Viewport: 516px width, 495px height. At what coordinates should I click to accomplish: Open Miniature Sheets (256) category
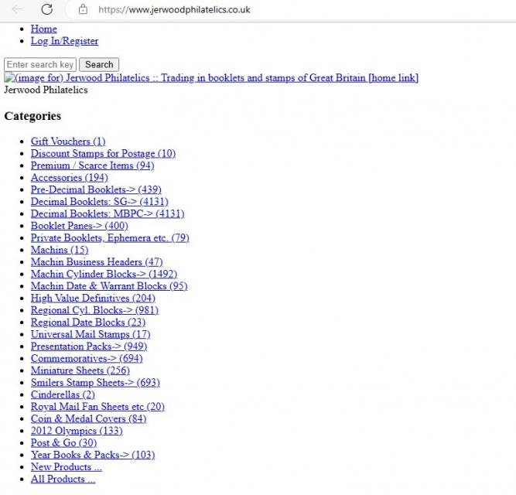click(x=80, y=370)
